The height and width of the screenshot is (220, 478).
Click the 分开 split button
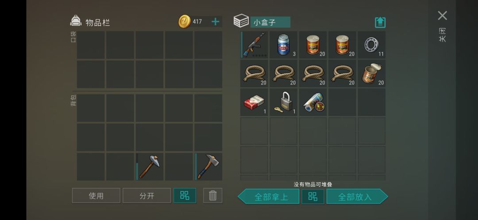pos(146,195)
